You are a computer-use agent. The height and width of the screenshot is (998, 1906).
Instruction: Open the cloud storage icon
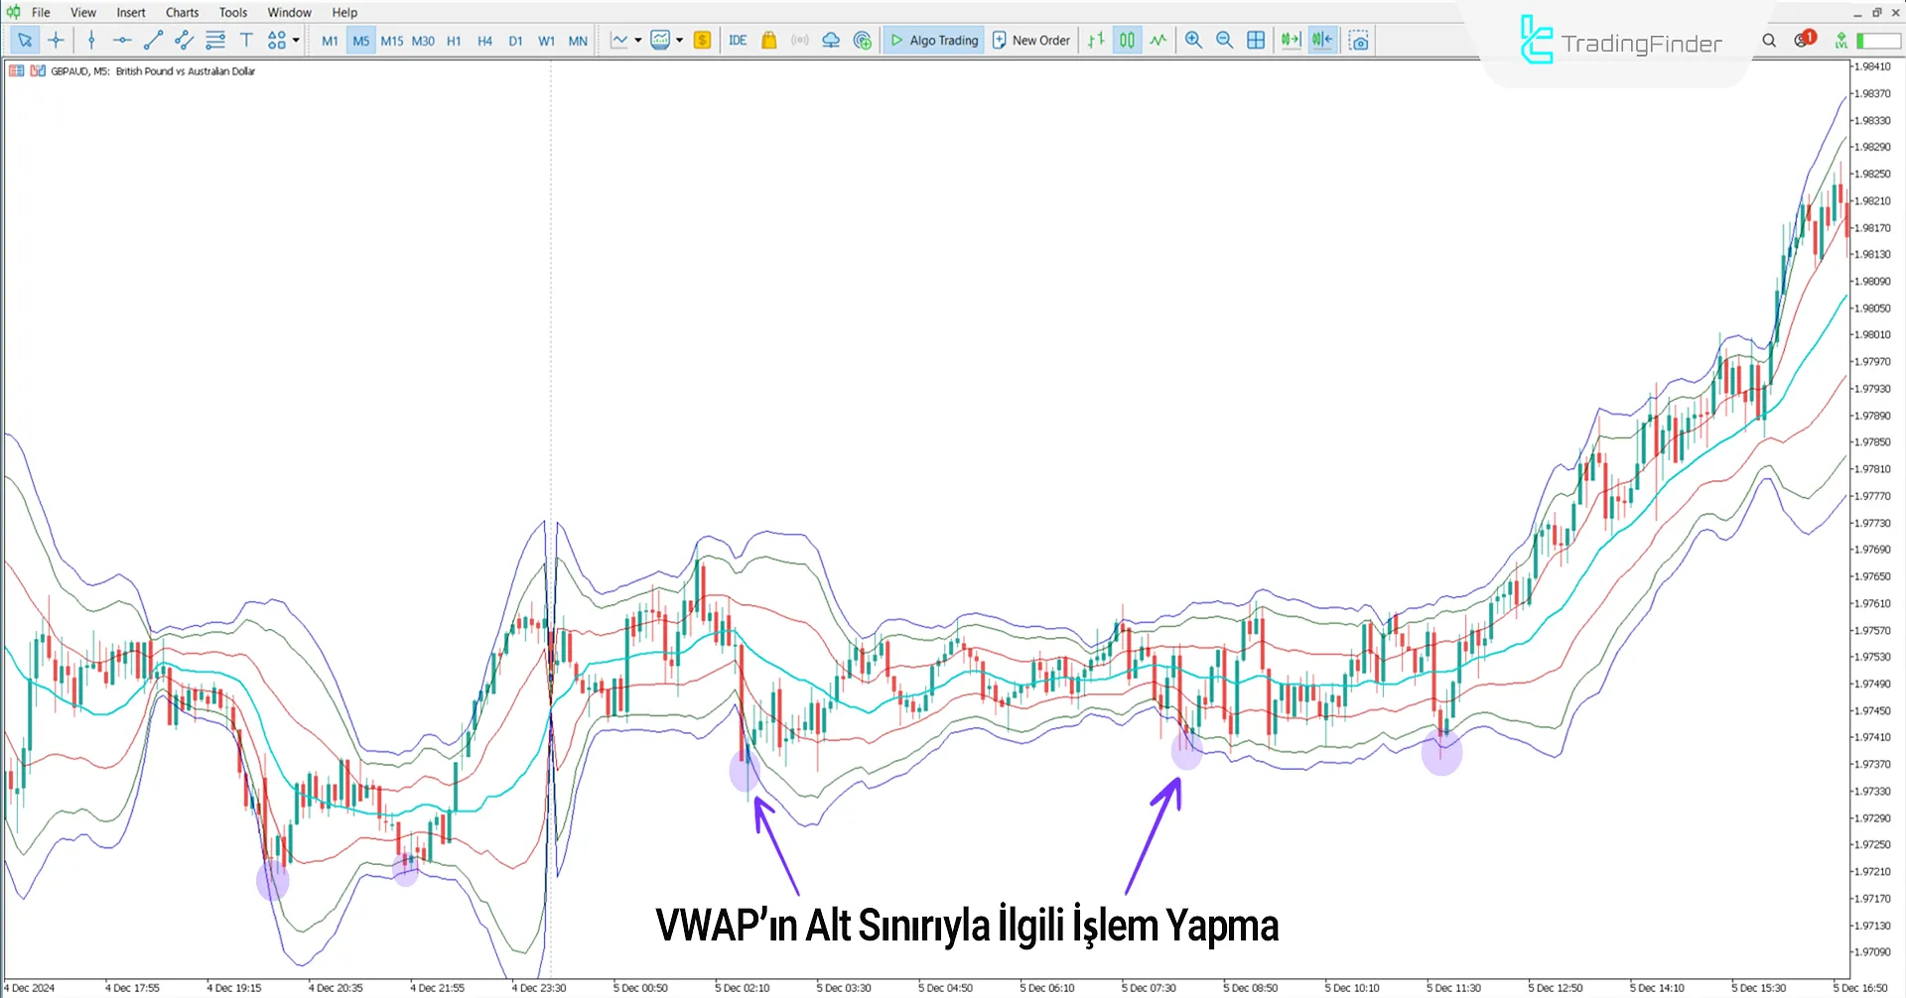(831, 40)
